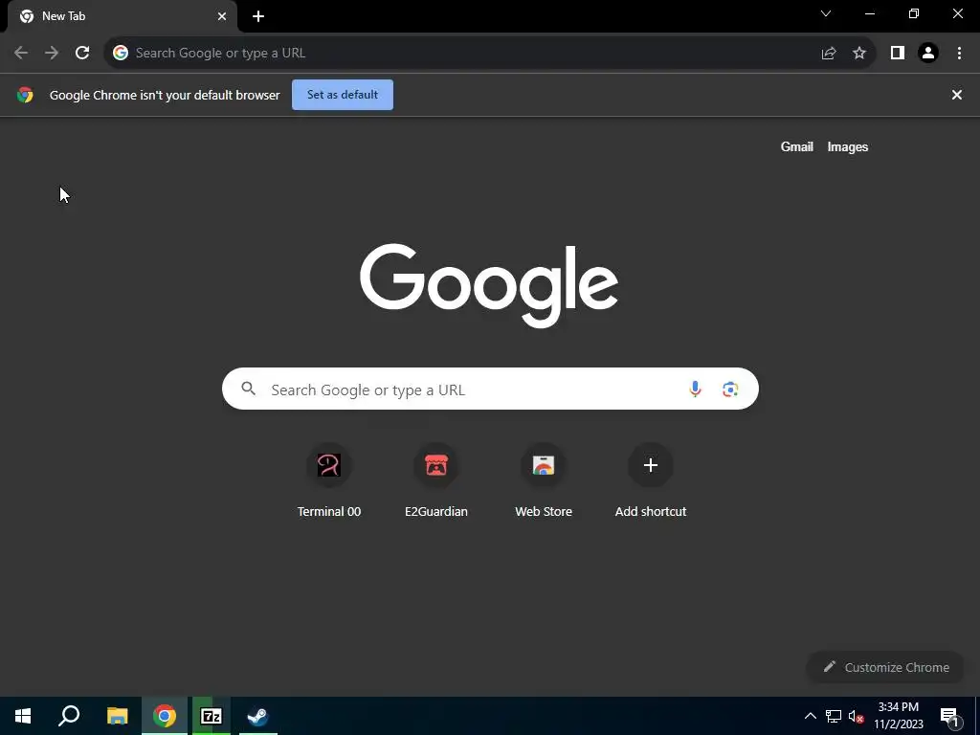
Task: Open File Explorer from taskbar
Action: 117,716
